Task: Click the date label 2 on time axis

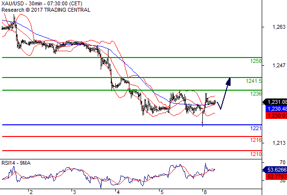Action: (31, 192)
